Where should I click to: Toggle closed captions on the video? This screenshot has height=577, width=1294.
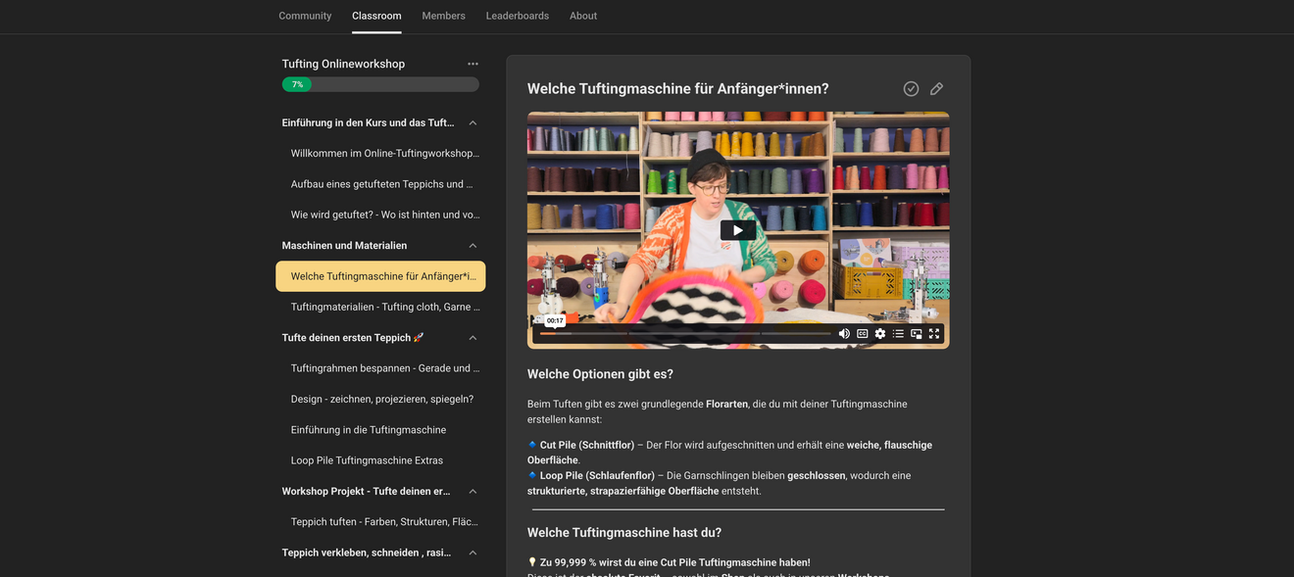tap(863, 333)
